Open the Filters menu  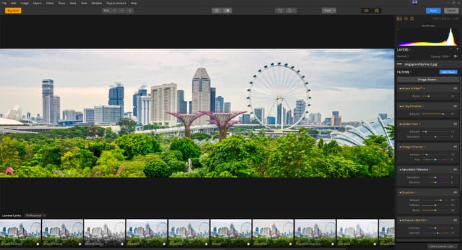click(x=50, y=3)
